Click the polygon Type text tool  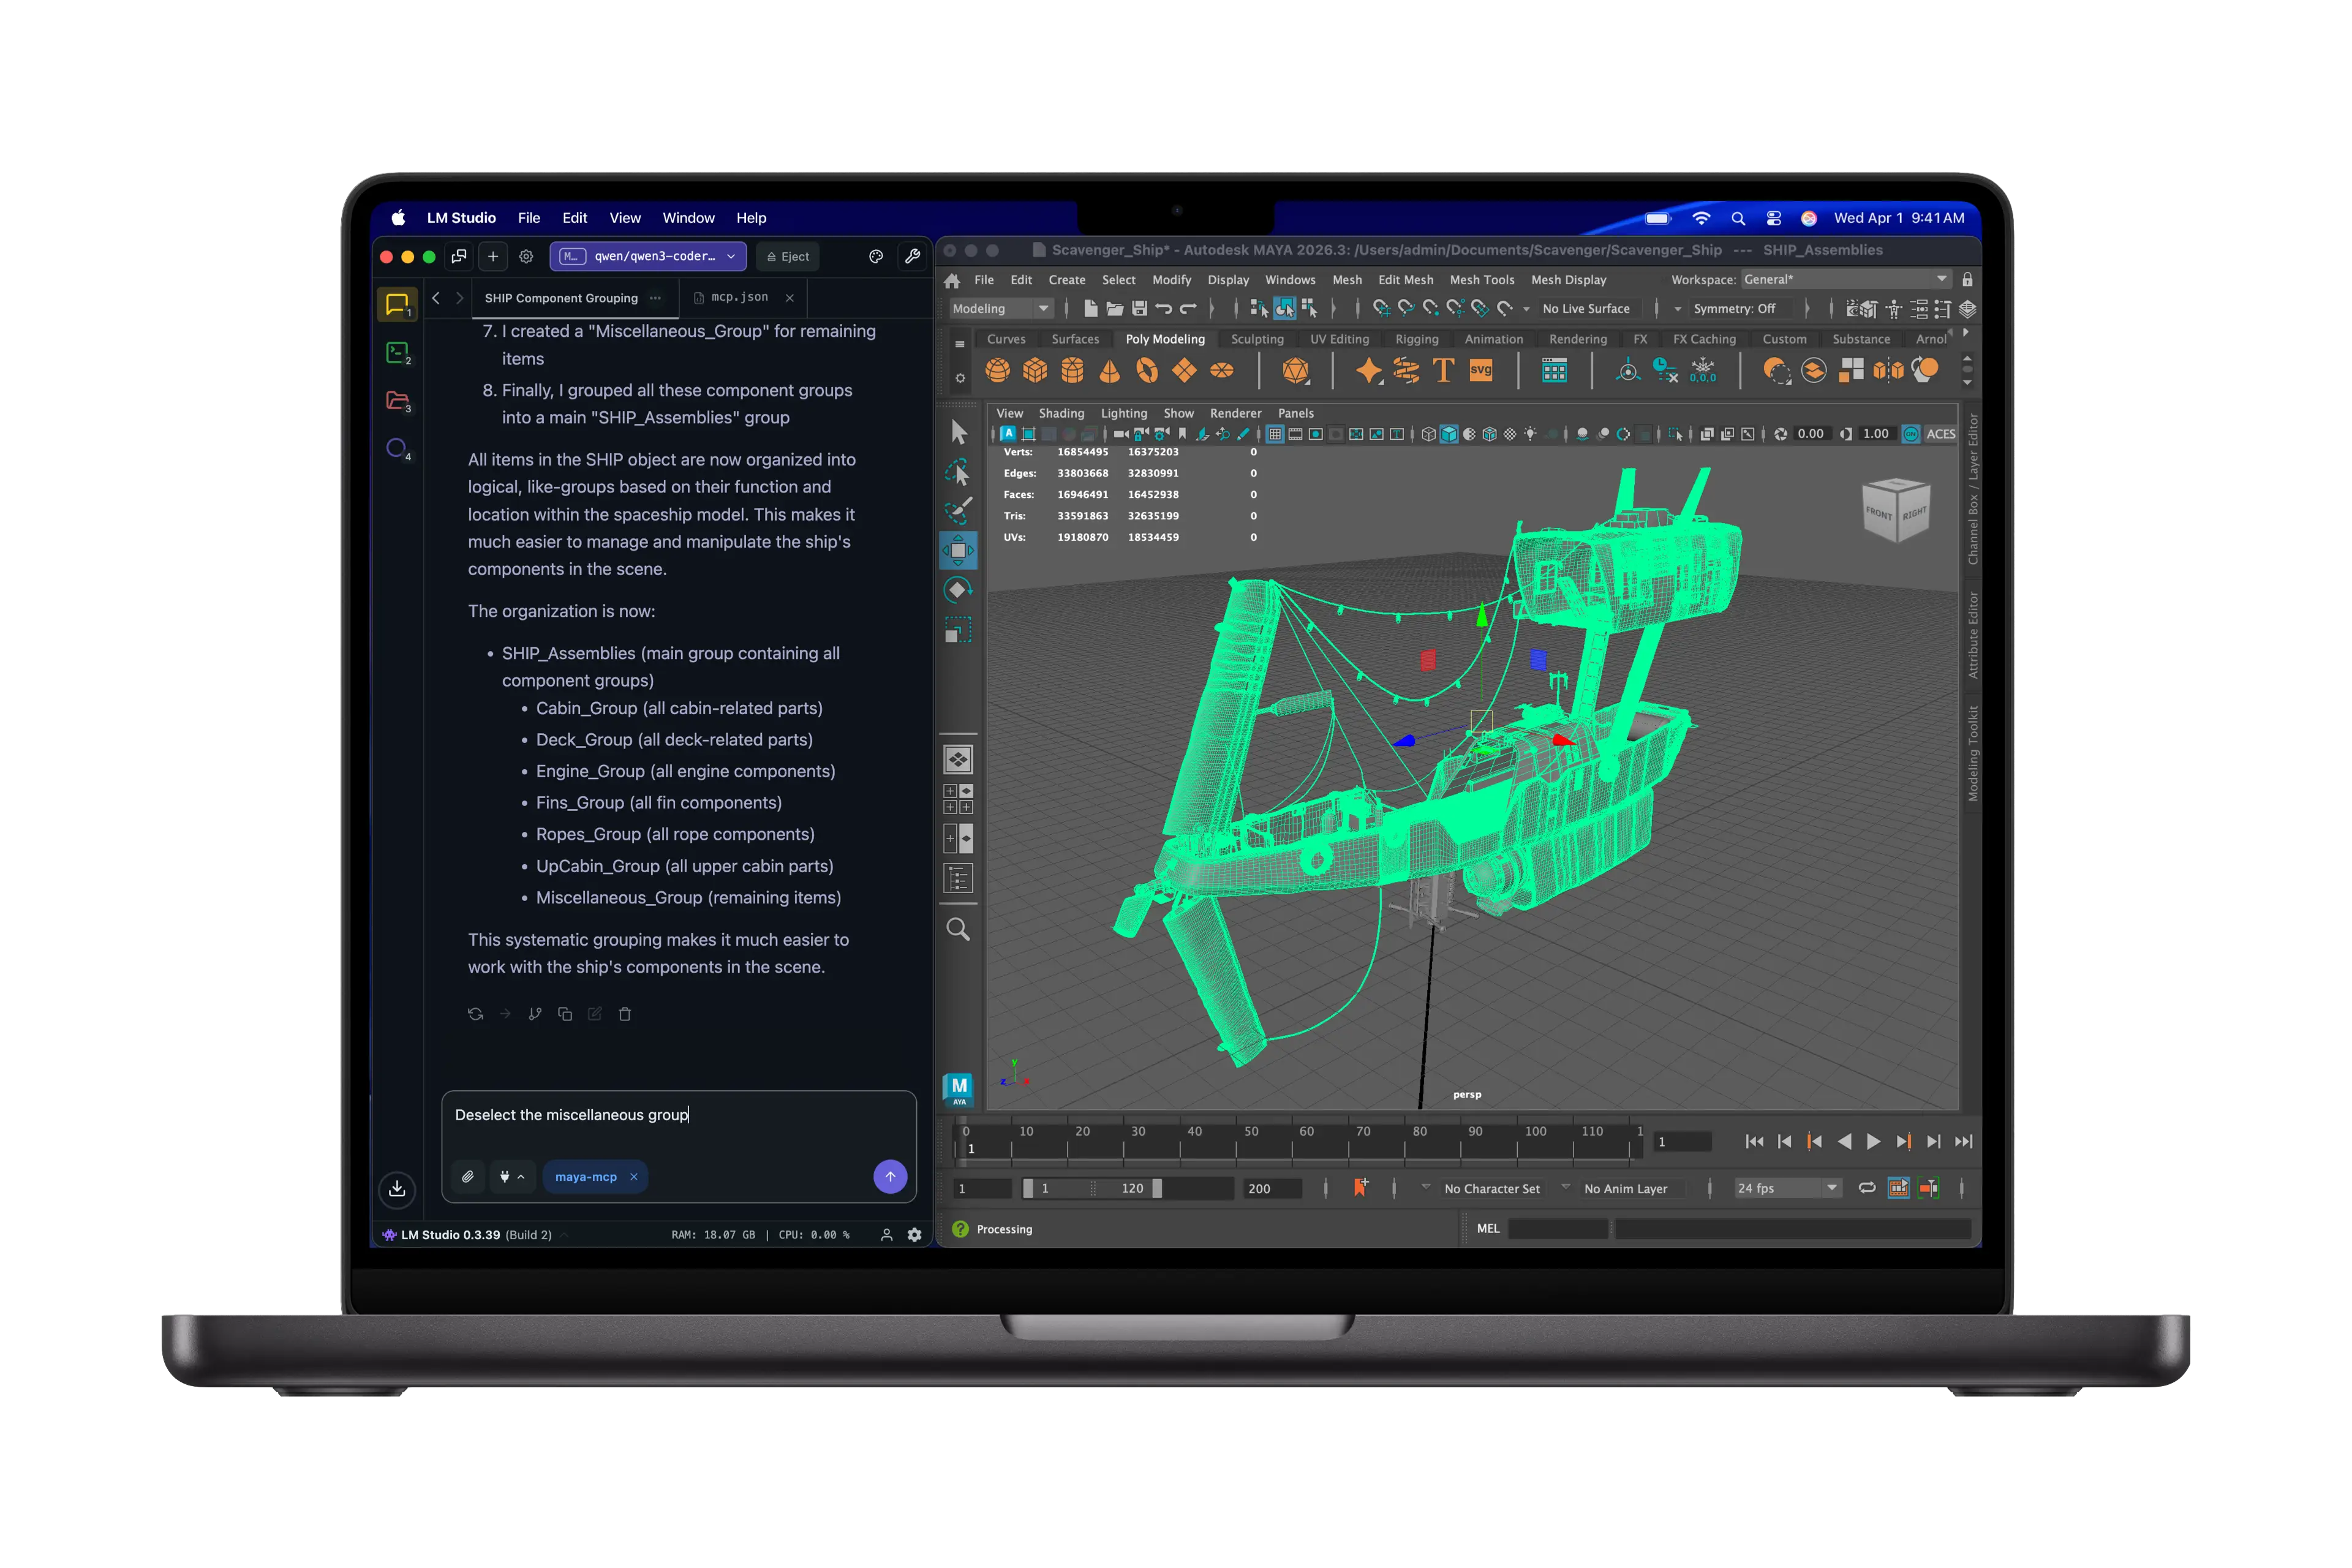tap(1443, 371)
